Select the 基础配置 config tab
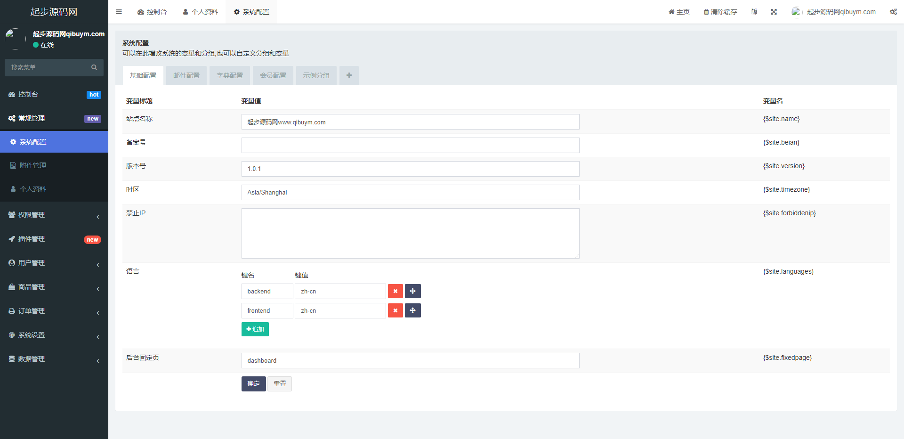This screenshot has width=904, height=439. (x=143, y=75)
